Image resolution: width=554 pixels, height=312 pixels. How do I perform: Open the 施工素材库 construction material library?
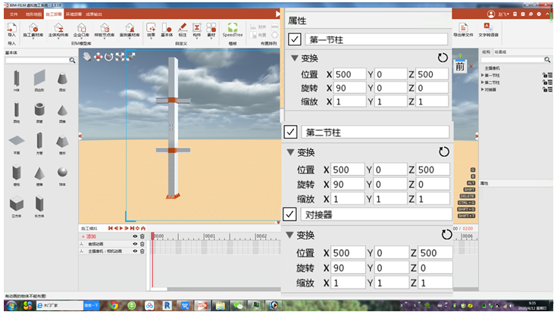point(33,30)
